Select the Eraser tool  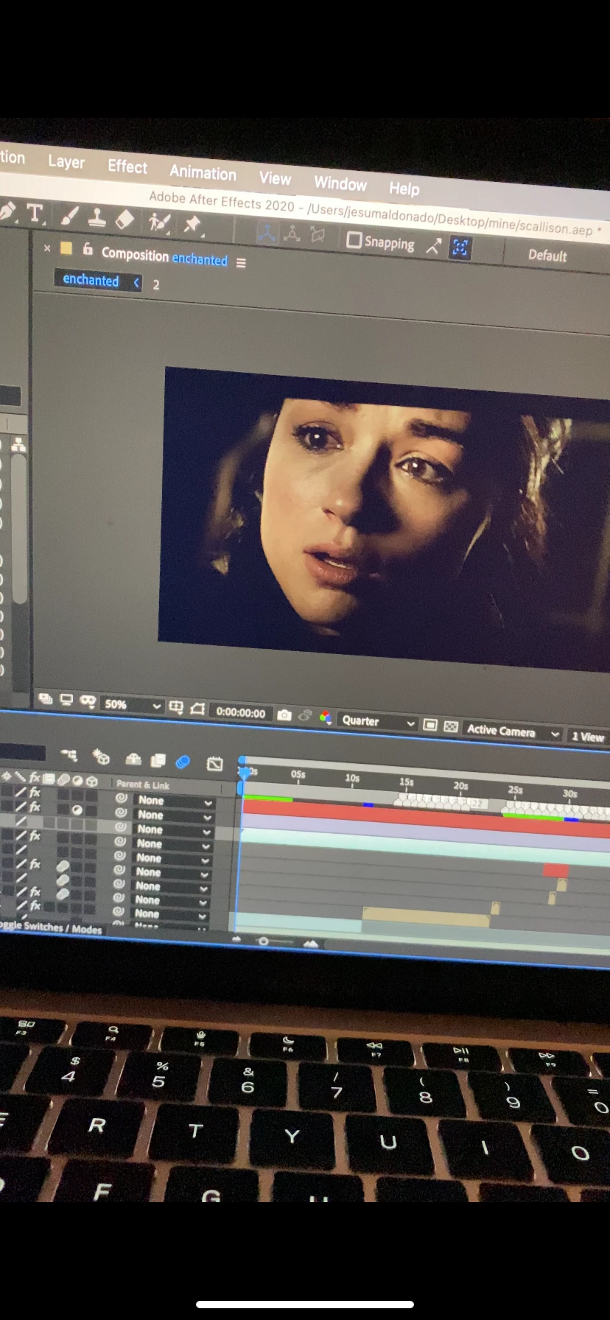[x=125, y=219]
